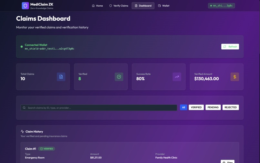Click the Total Claims document icon
Viewport: 260px width, 163px height.
point(61,77)
